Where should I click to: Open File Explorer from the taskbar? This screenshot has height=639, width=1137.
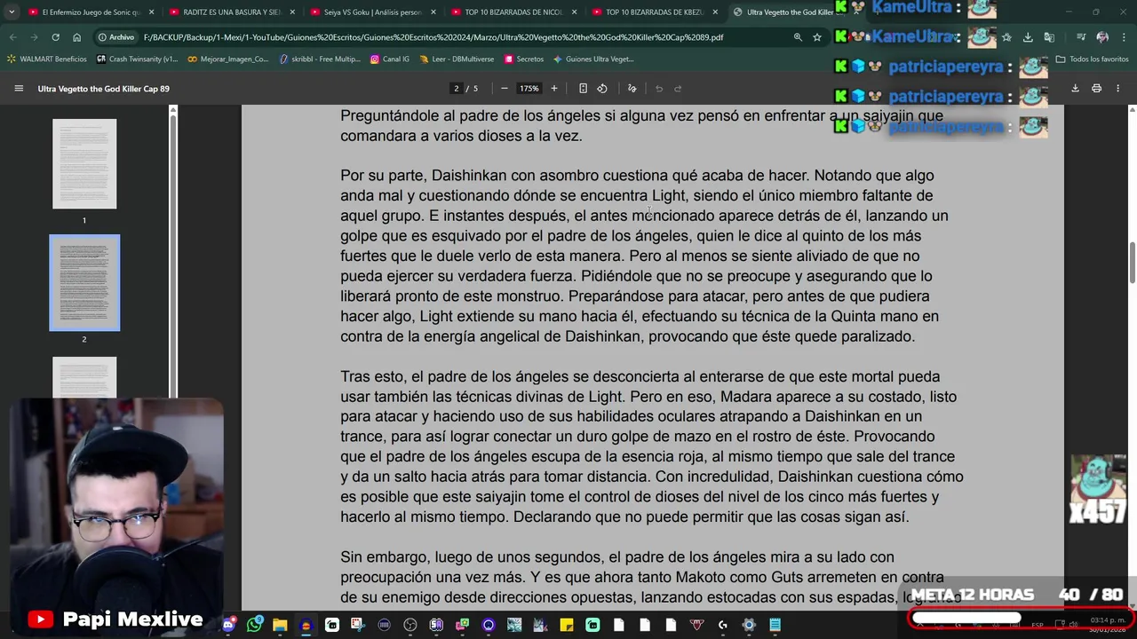(280, 626)
